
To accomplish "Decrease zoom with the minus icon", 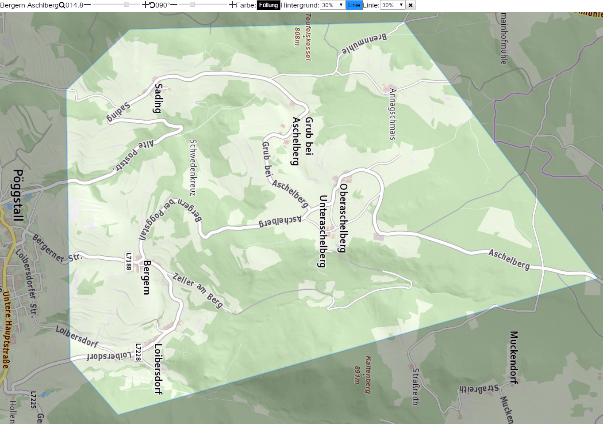I will click(87, 5).
